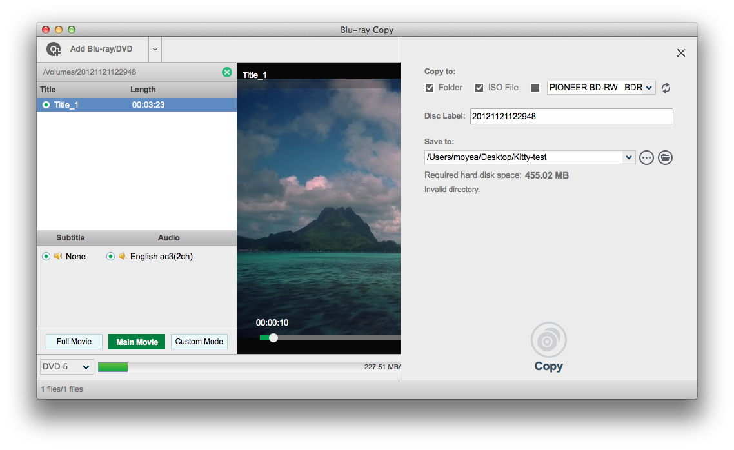
Task: Click the Add Blu-ray/DVD disc icon
Action: pyautogui.click(x=54, y=49)
